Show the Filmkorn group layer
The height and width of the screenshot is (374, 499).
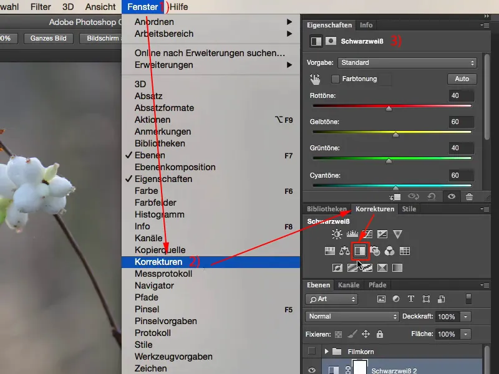tap(312, 352)
